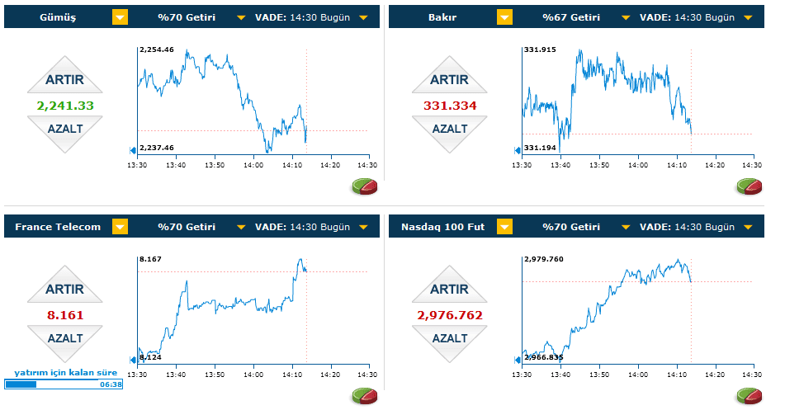The height and width of the screenshot is (410, 785).
Task: Open yellow asset dropdown next to Gümüş
Action: tap(121, 17)
